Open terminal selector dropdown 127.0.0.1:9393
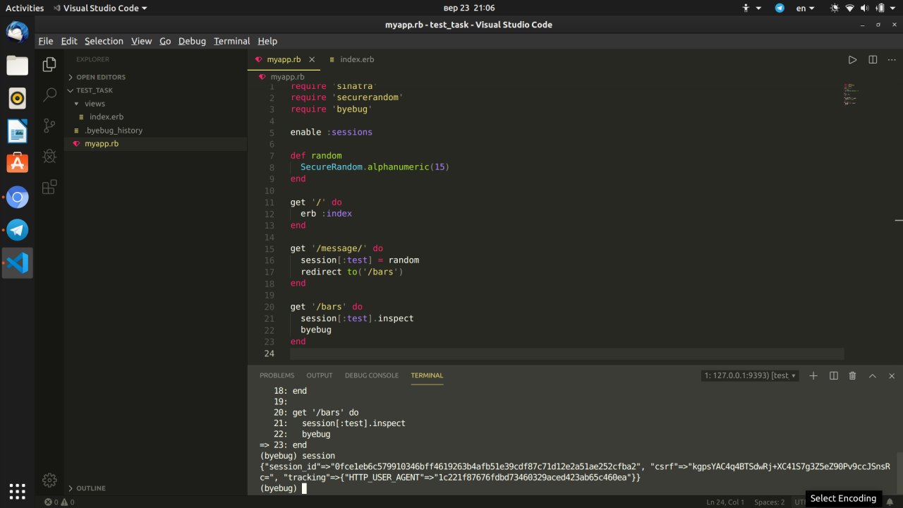This screenshot has width=903, height=508. (x=750, y=375)
